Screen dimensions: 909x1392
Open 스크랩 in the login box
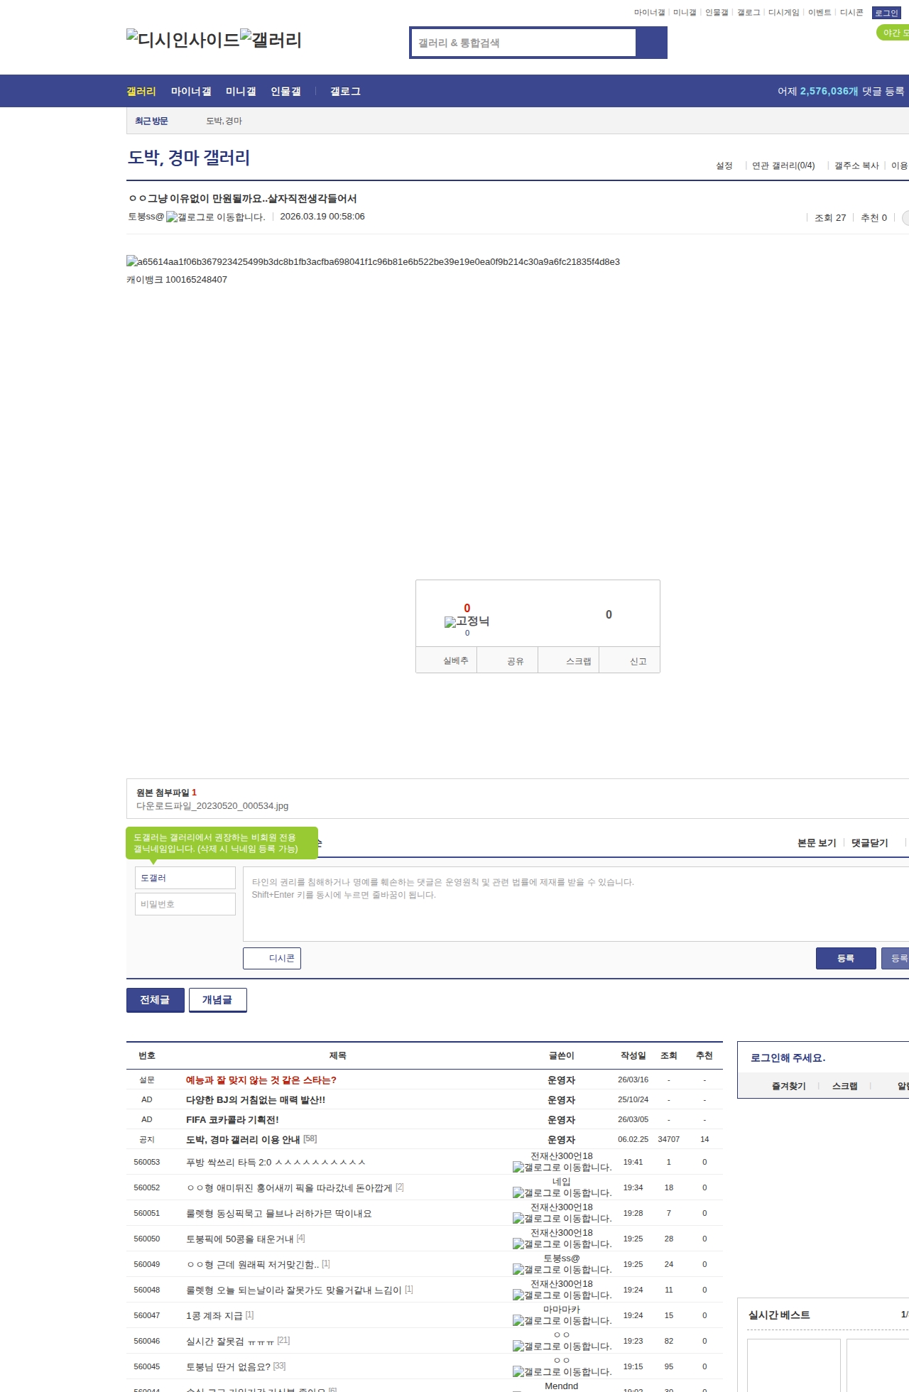[845, 1086]
